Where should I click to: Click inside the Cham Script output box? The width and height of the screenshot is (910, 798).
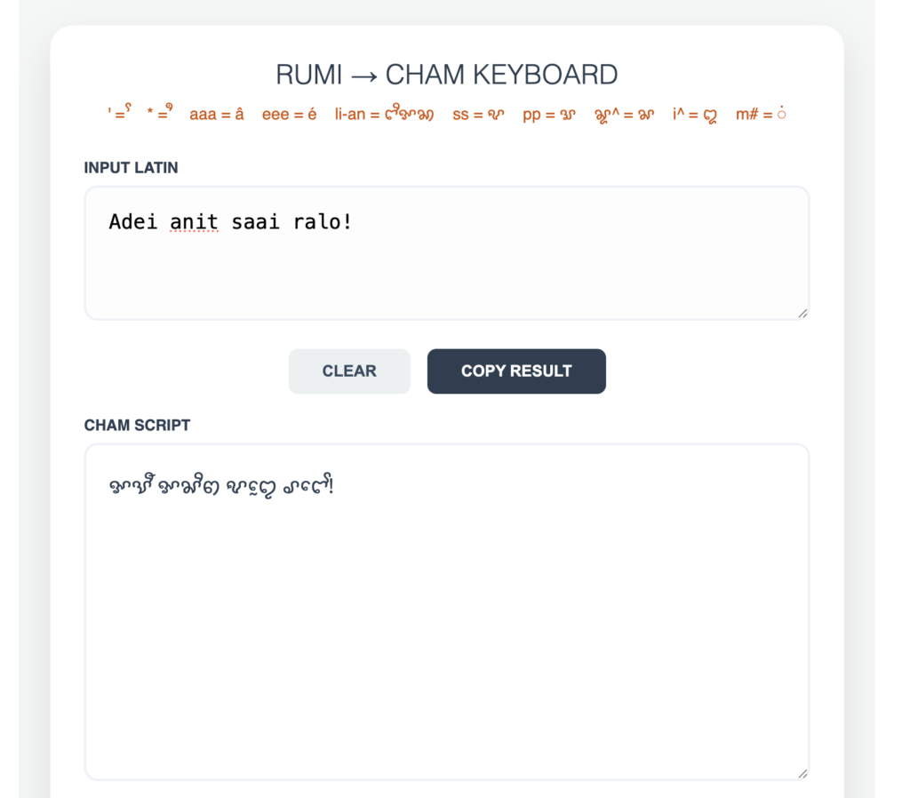(446, 622)
